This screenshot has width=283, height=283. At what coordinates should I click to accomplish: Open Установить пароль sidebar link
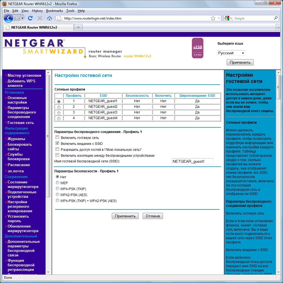pyautogui.click(x=18, y=218)
